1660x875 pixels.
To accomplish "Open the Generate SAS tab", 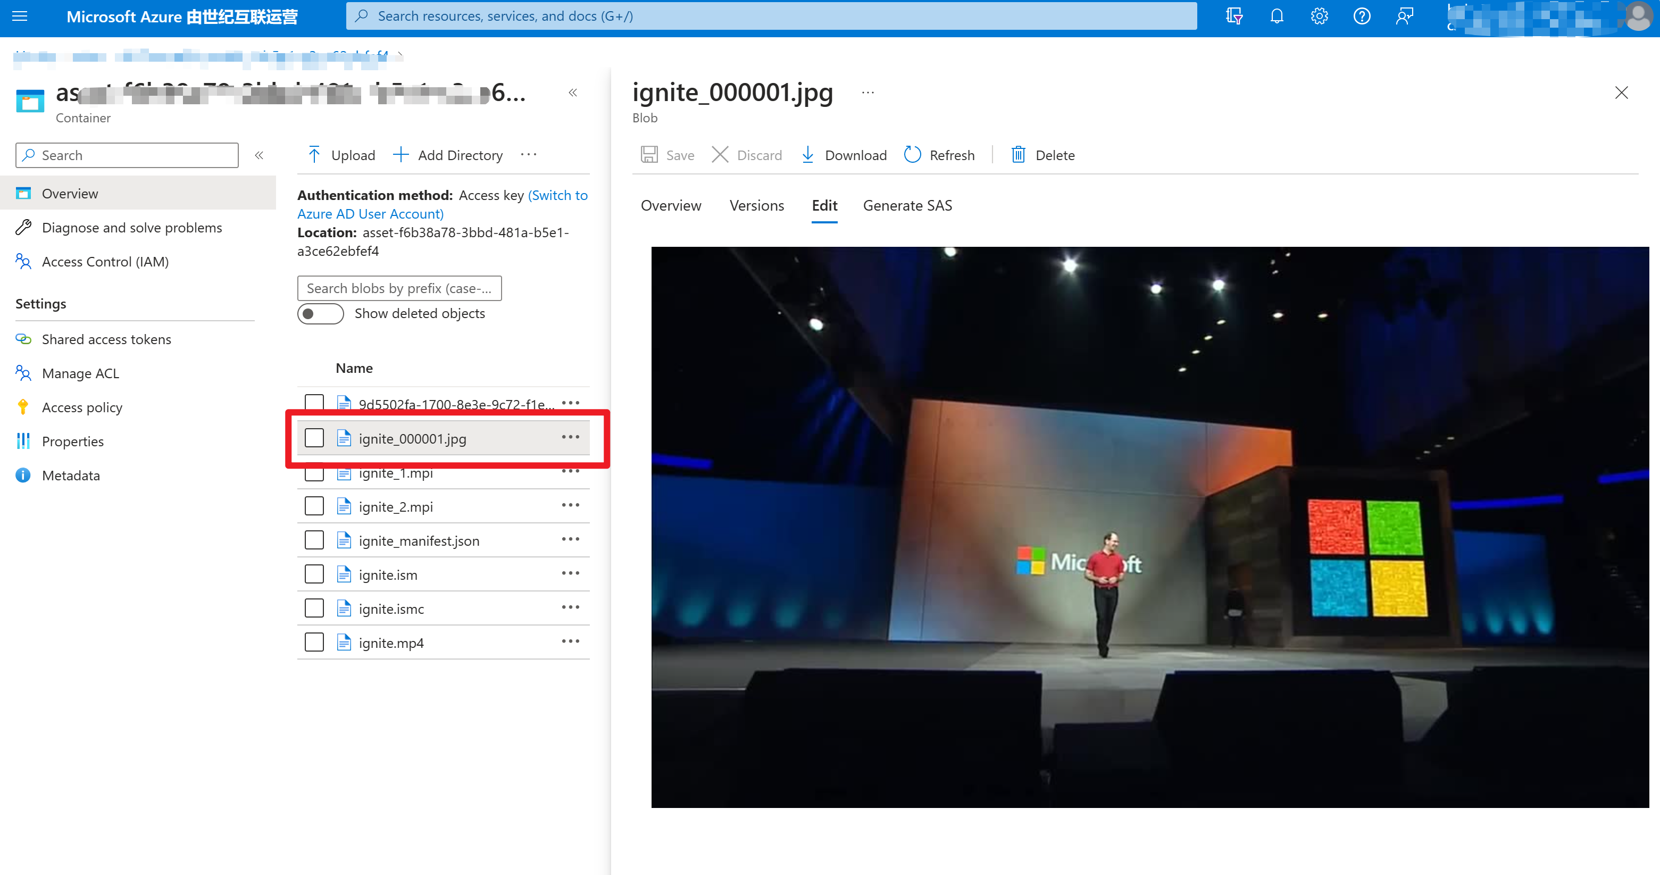I will click(x=907, y=205).
